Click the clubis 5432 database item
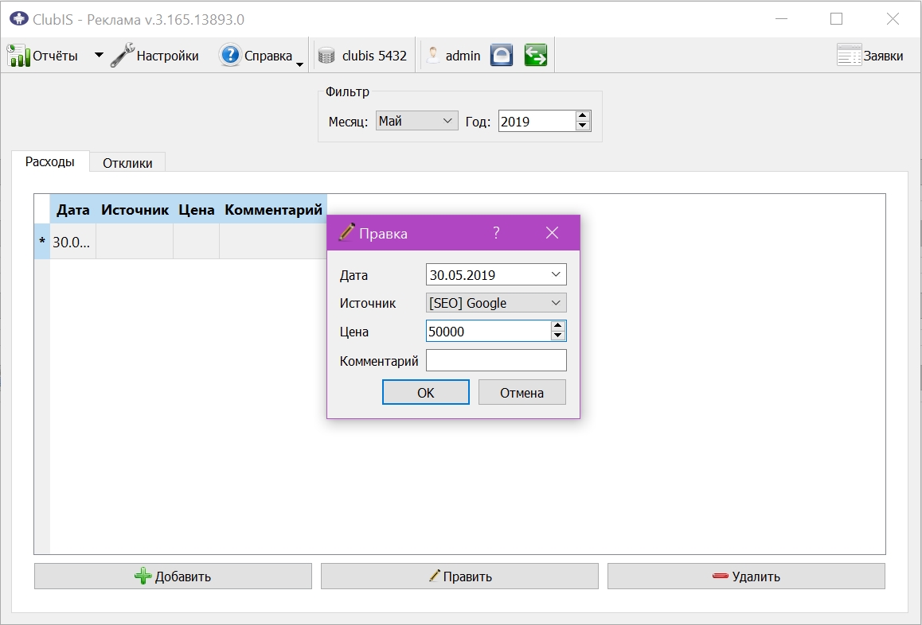This screenshot has width=922, height=625. 362,56
